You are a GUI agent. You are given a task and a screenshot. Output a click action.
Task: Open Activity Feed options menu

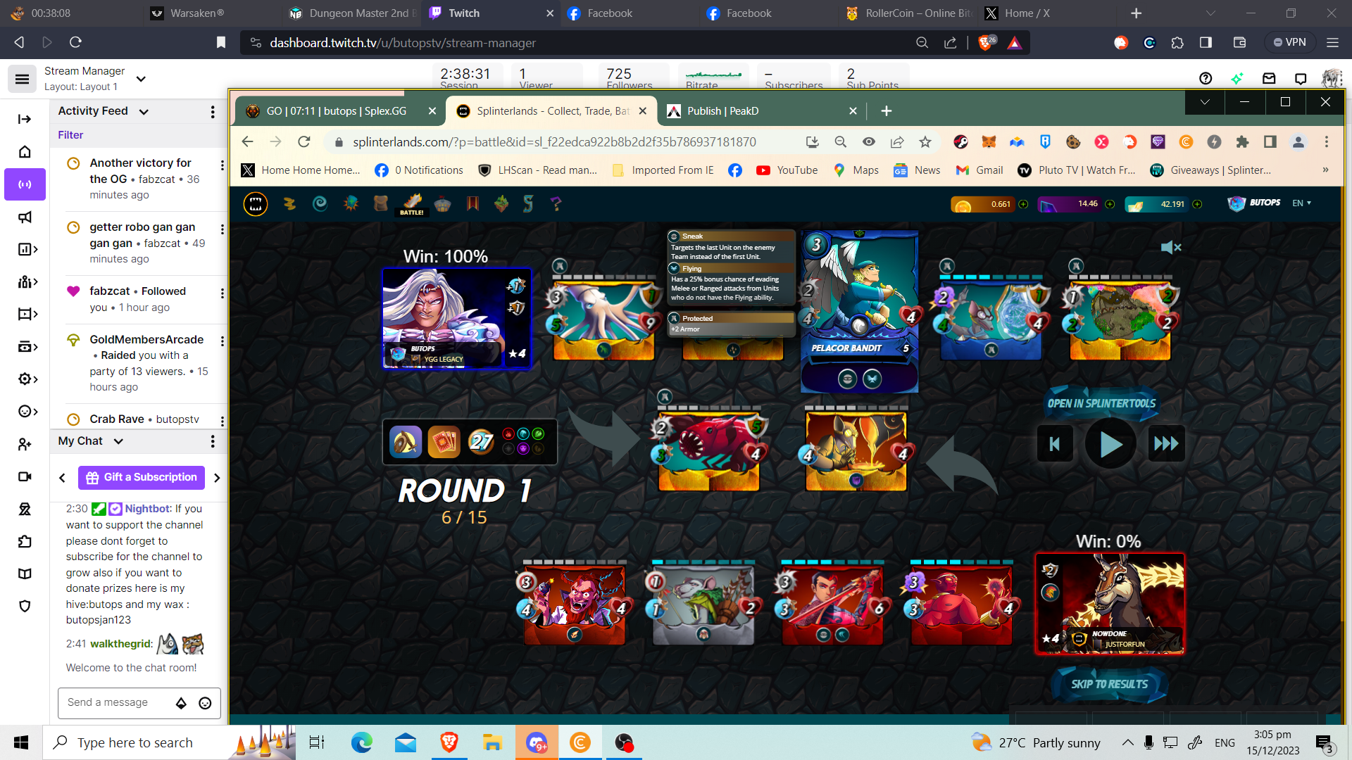(213, 112)
